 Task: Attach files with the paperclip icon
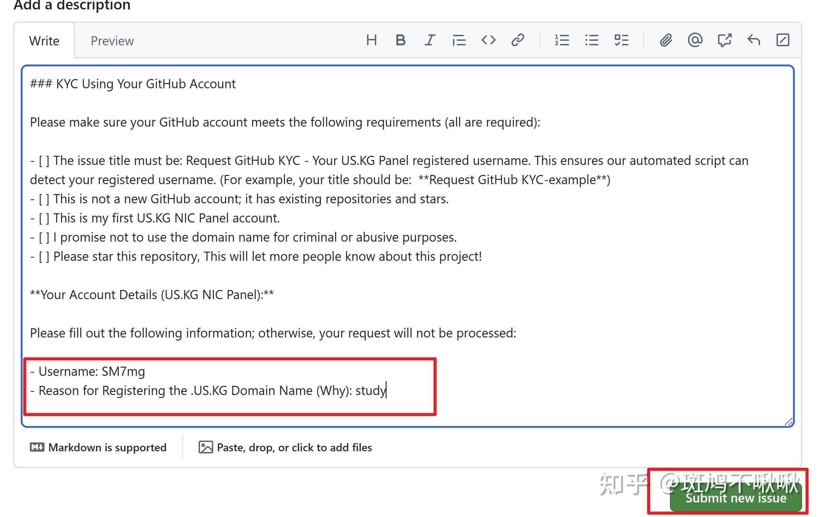(x=666, y=40)
